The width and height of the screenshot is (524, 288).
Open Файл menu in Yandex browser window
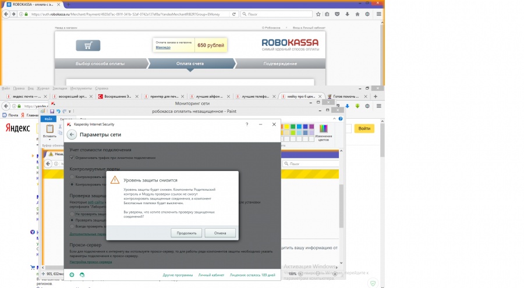[6, 88]
